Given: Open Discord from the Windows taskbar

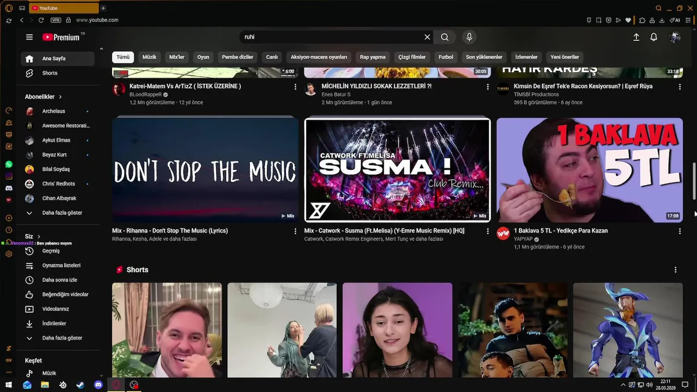Looking at the screenshot, I should tap(98, 385).
